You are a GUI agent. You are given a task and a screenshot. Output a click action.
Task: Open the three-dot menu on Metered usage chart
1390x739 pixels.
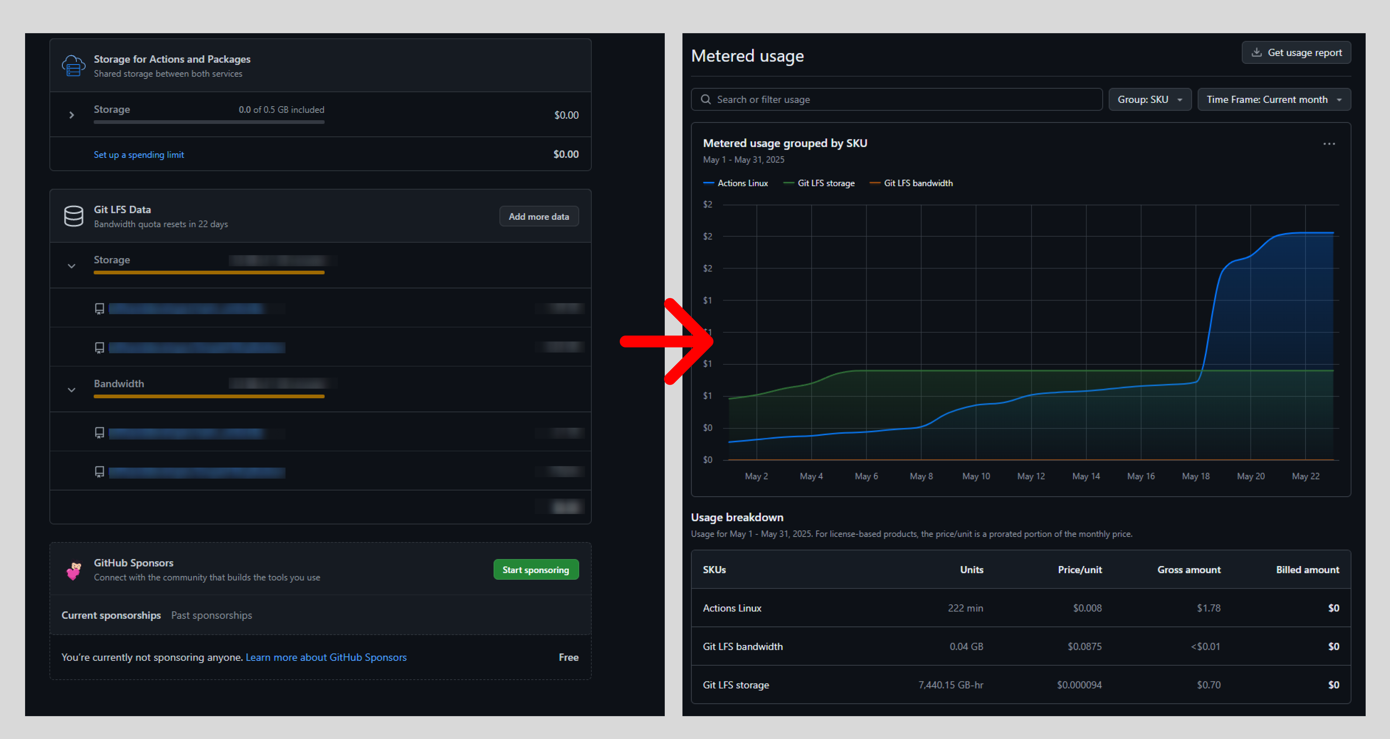tap(1329, 144)
